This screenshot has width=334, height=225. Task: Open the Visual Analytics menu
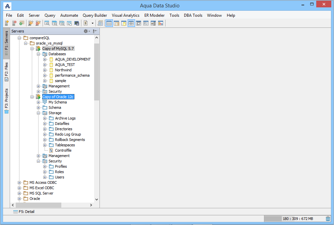[126, 15]
